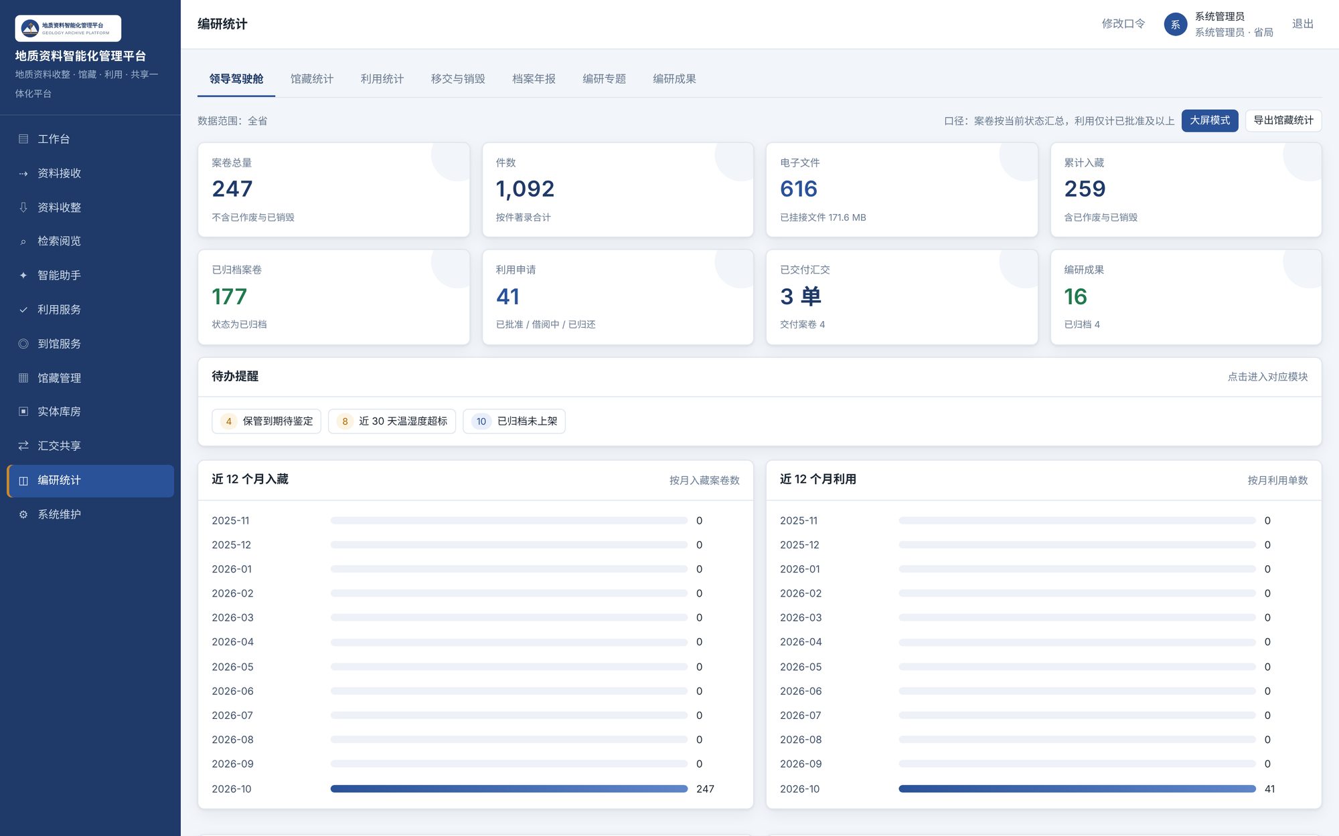
Task: Open 资料收整 in the sidebar
Action: [x=90, y=207]
